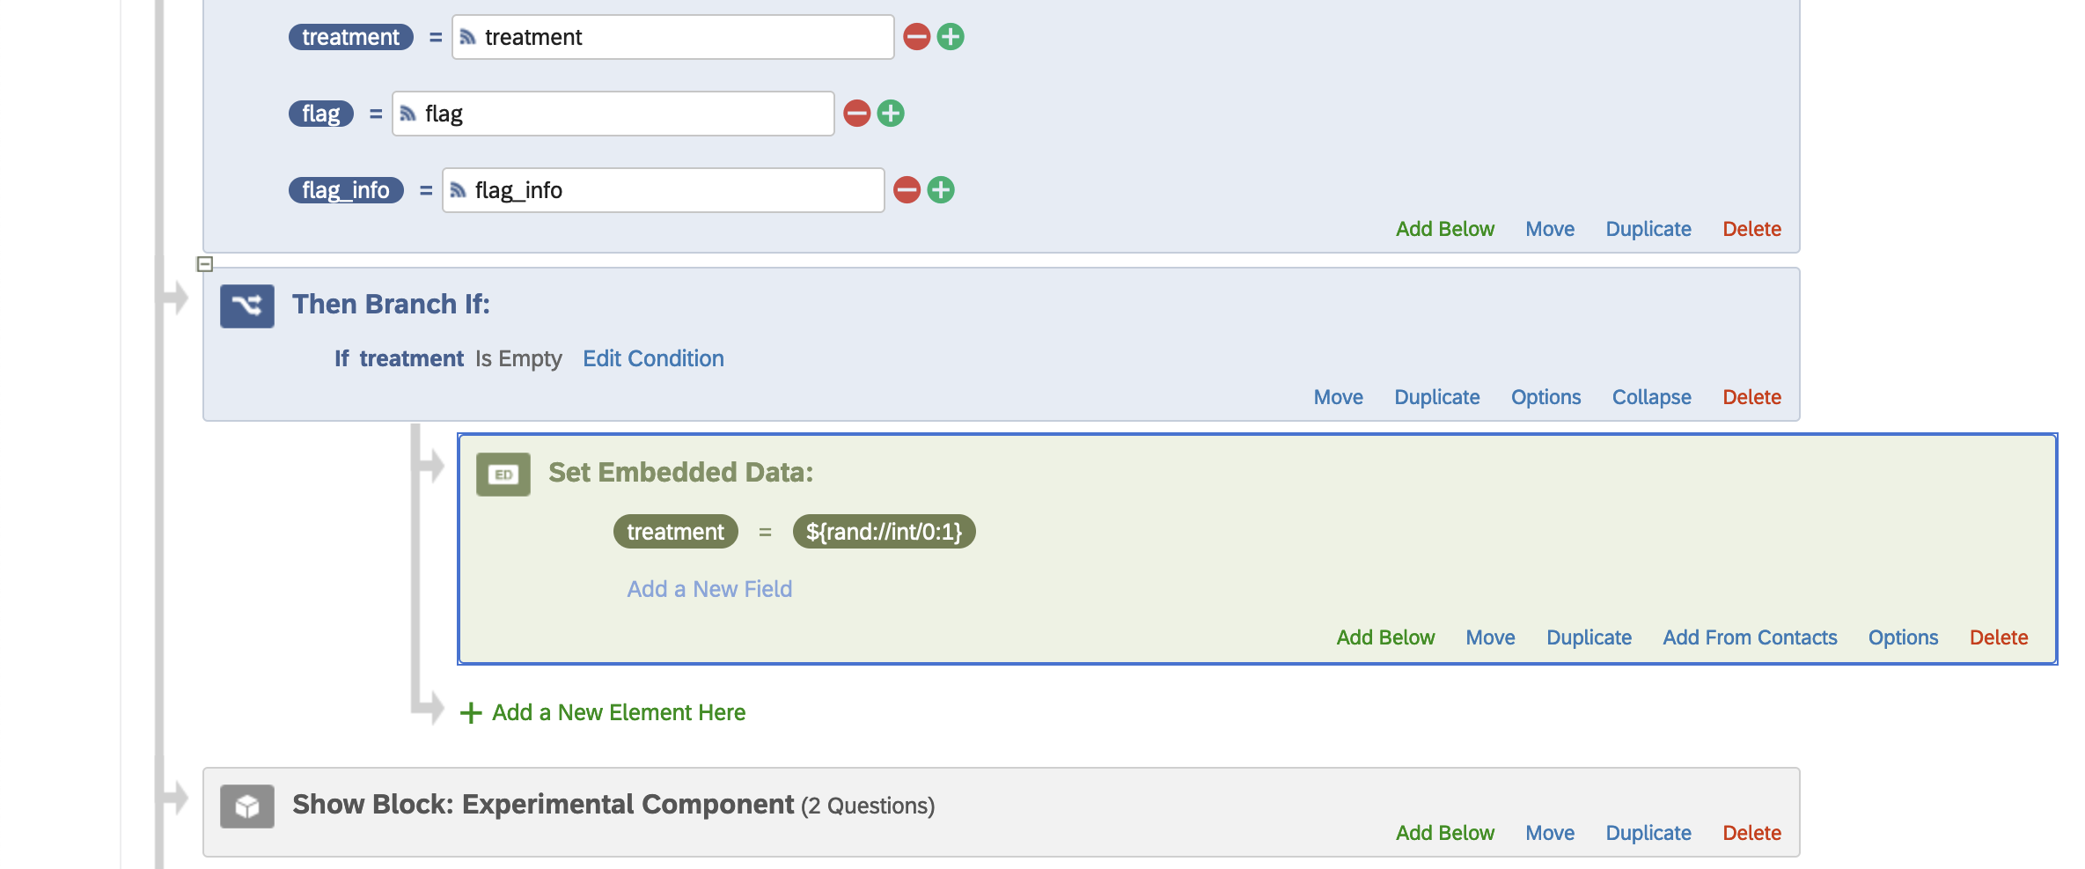The height and width of the screenshot is (869, 2085).
Task: Click the Show Block cube icon
Action: 246,806
